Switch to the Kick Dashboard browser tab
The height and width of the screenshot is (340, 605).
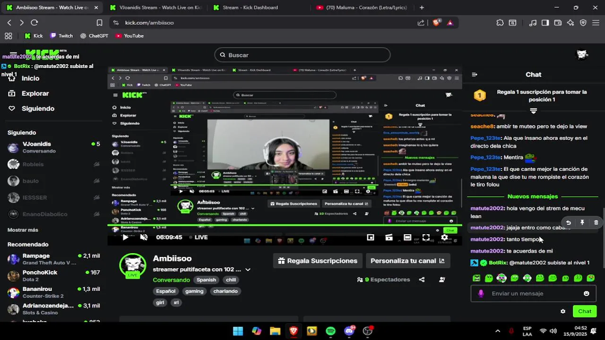point(251,8)
